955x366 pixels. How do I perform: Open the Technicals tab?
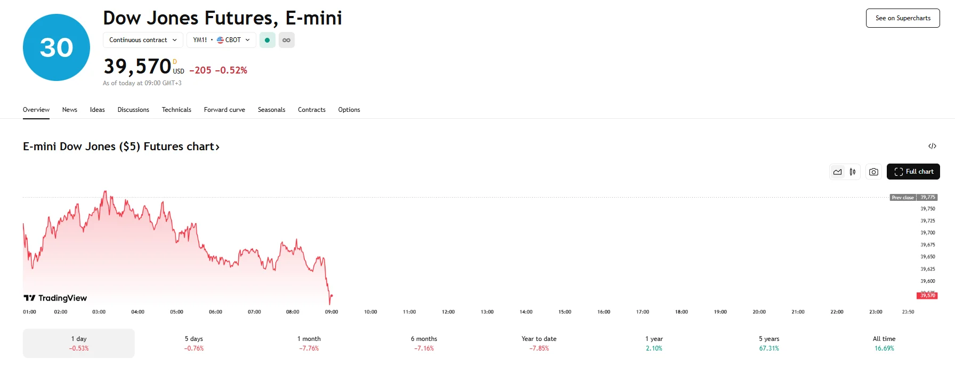(x=176, y=110)
